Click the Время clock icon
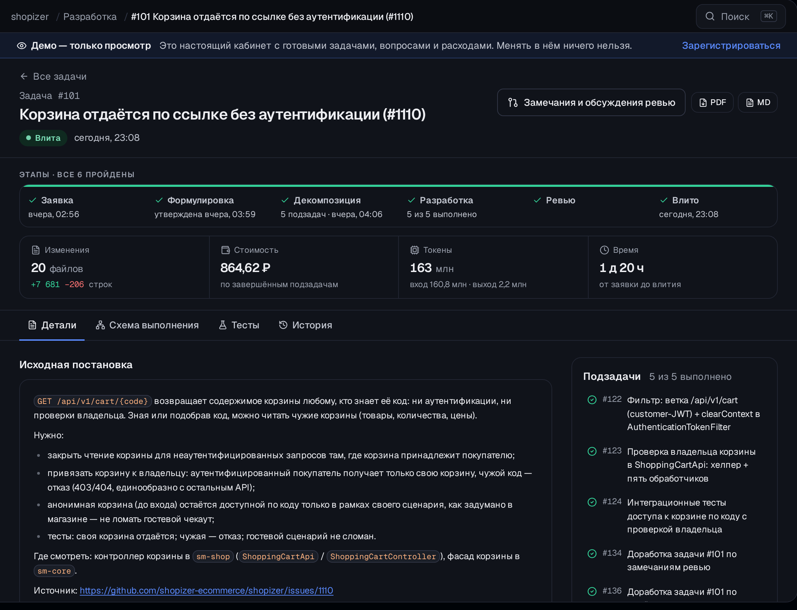This screenshot has height=610, width=797. click(x=604, y=250)
